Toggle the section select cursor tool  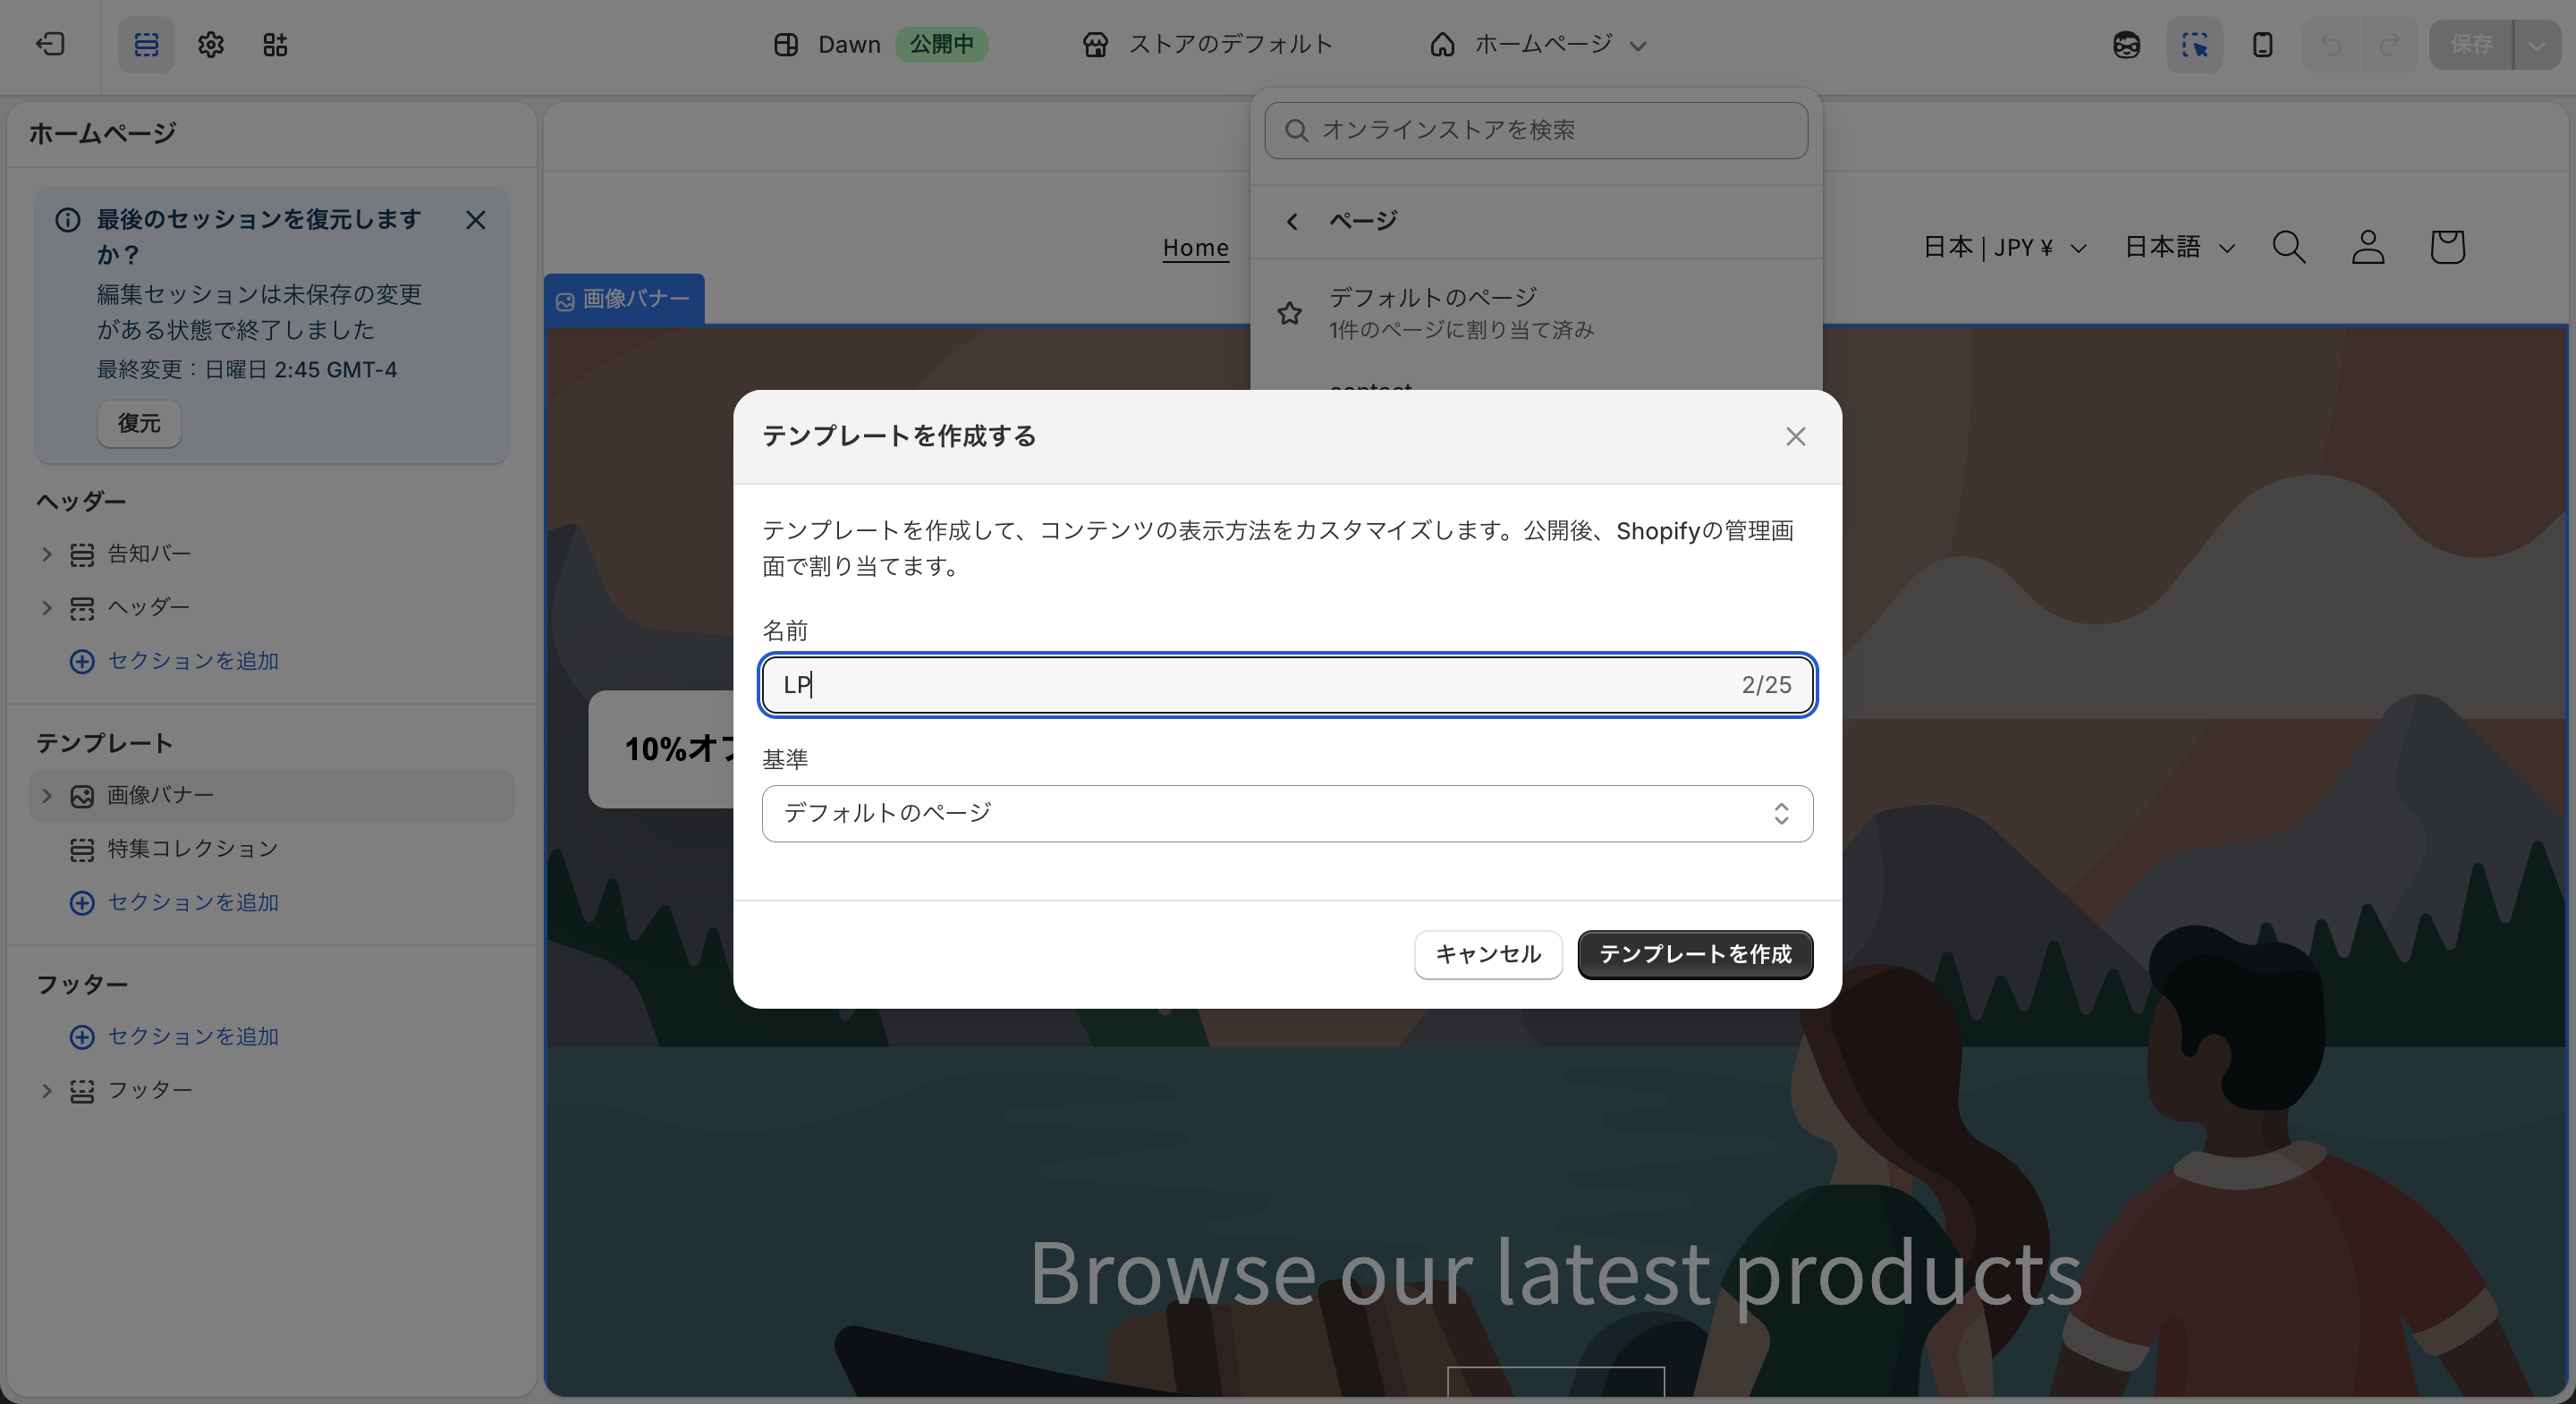tap(2194, 44)
